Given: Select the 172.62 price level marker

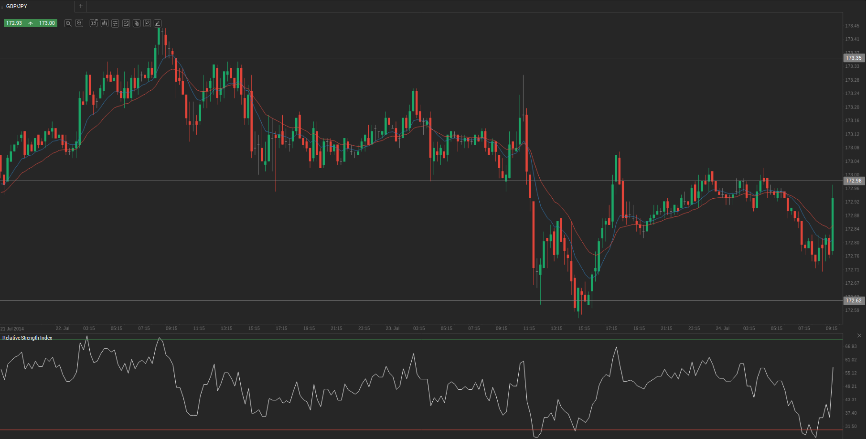Looking at the screenshot, I should tap(854, 300).
